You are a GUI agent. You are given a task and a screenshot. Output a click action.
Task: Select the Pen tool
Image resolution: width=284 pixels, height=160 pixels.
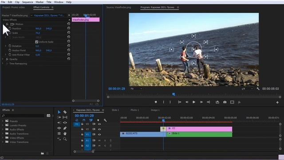65,128
